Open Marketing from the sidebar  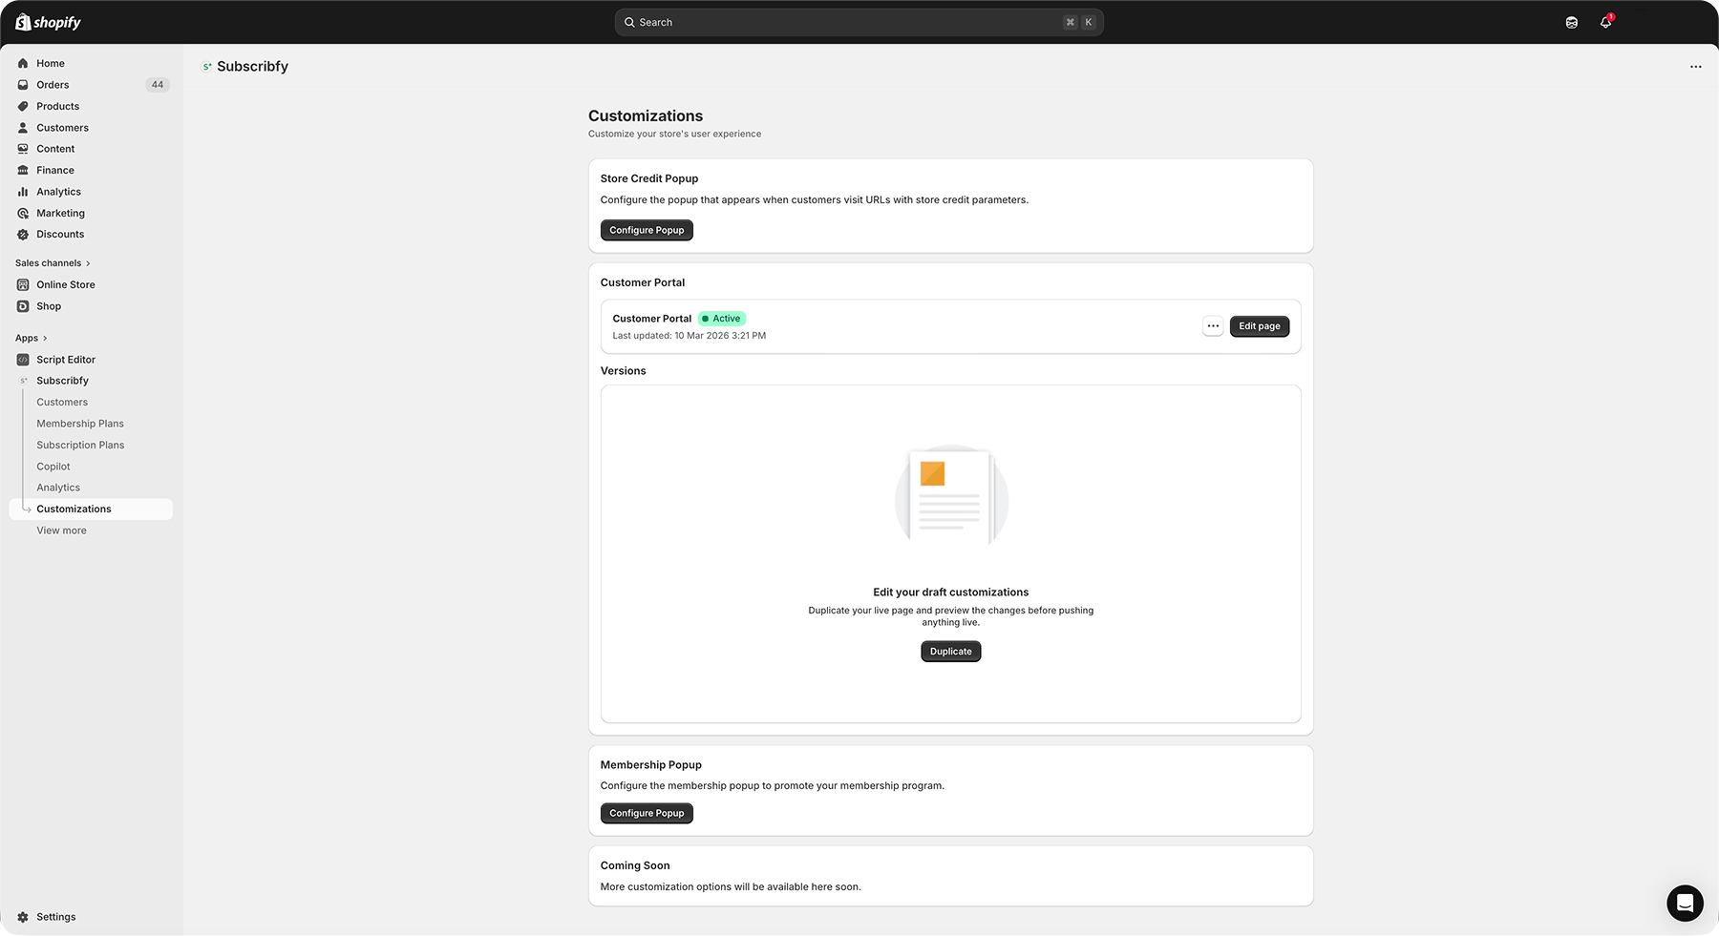(x=60, y=213)
